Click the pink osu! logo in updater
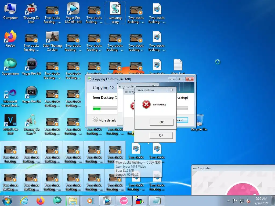This screenshot has height=206, width=275. [243, 190]
